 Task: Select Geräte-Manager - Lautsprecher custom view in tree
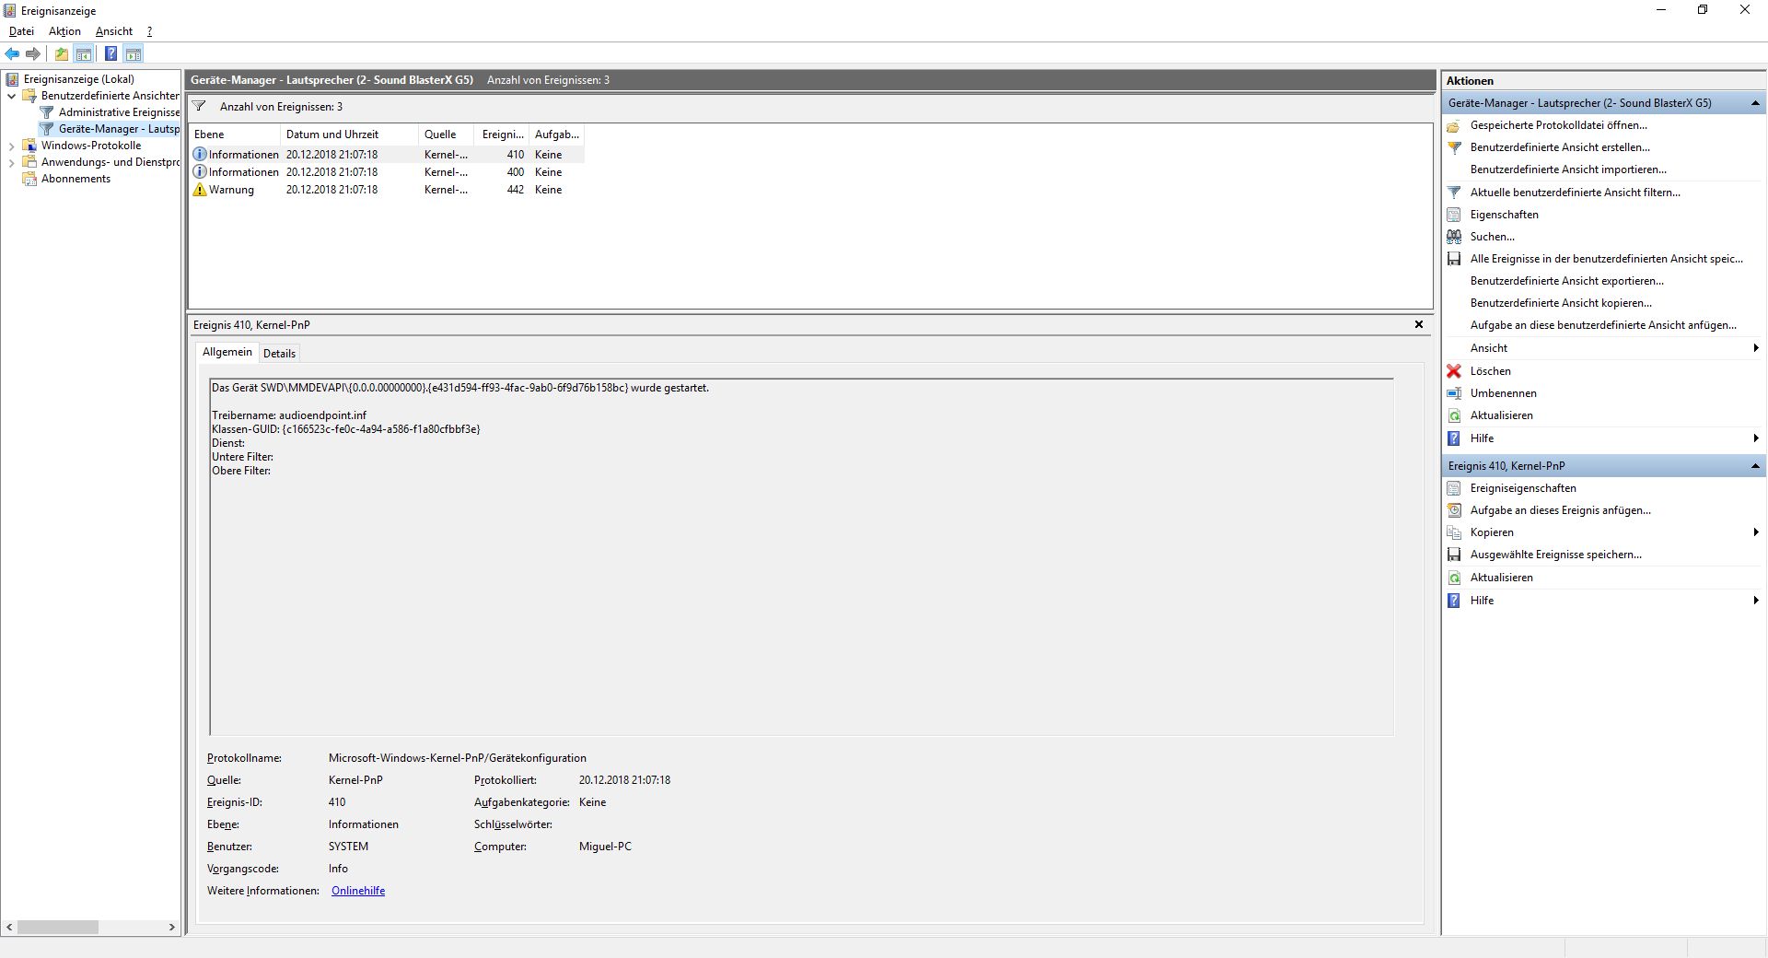tap(118, 129)
